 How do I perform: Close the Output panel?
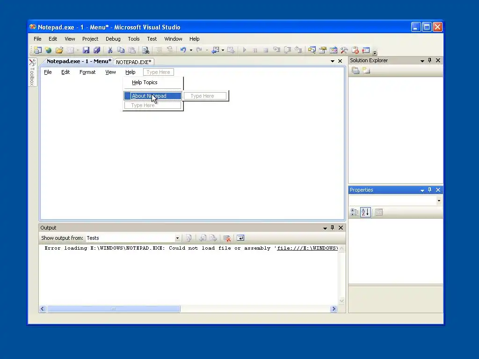click(x=341, y=228)
